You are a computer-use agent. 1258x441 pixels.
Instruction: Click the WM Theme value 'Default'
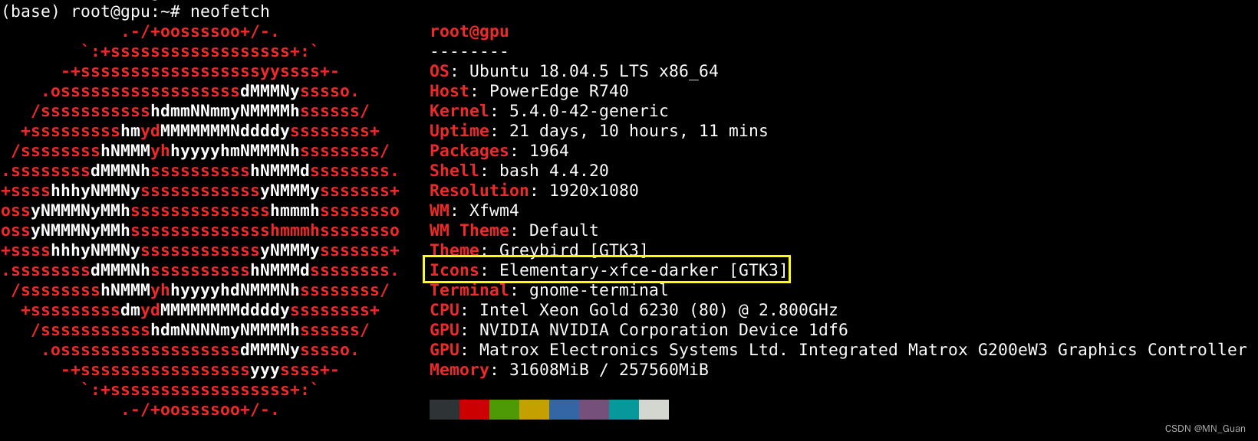point(564,230)
